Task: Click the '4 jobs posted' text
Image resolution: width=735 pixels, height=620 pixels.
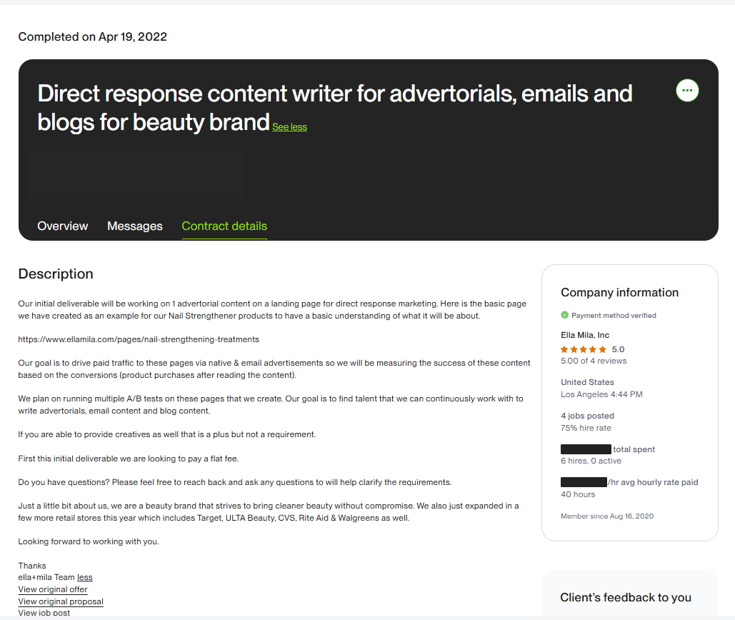Action: click(x=587, y=416)
